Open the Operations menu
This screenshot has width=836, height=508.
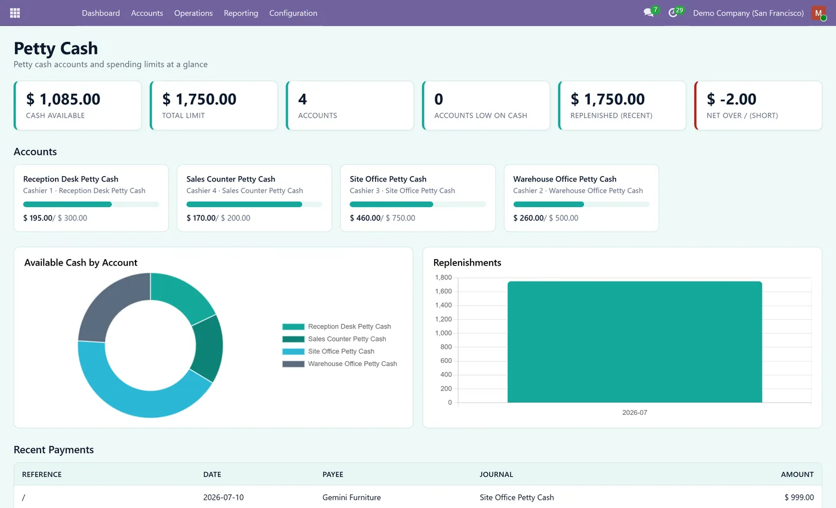[193, 13]
